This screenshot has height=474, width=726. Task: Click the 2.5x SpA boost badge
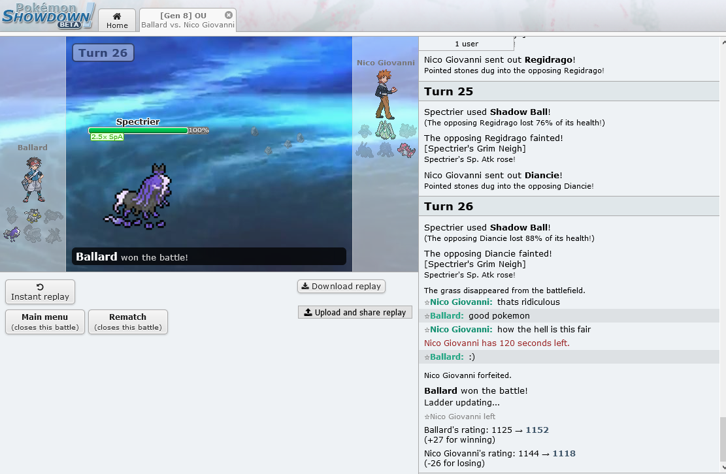[107, 137]
